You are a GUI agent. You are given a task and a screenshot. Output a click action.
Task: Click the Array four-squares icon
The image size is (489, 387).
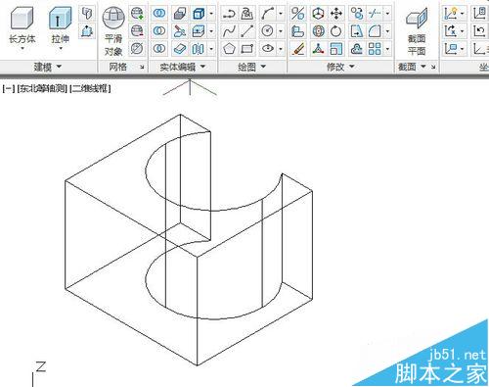[x=375, y=49]
